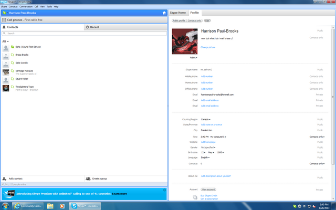Click TimeSplitters Team contact avatar
Viewport: 336px width, 210px height.
tap(6, 88)
